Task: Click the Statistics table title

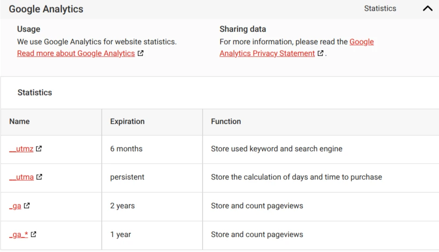Action: [x=35, y=93]
